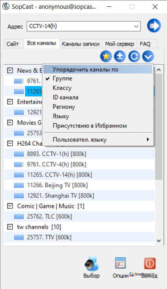The image size is (167, 289).
Task: Click the circular Refresh channels icon
Action: point(134,56)
